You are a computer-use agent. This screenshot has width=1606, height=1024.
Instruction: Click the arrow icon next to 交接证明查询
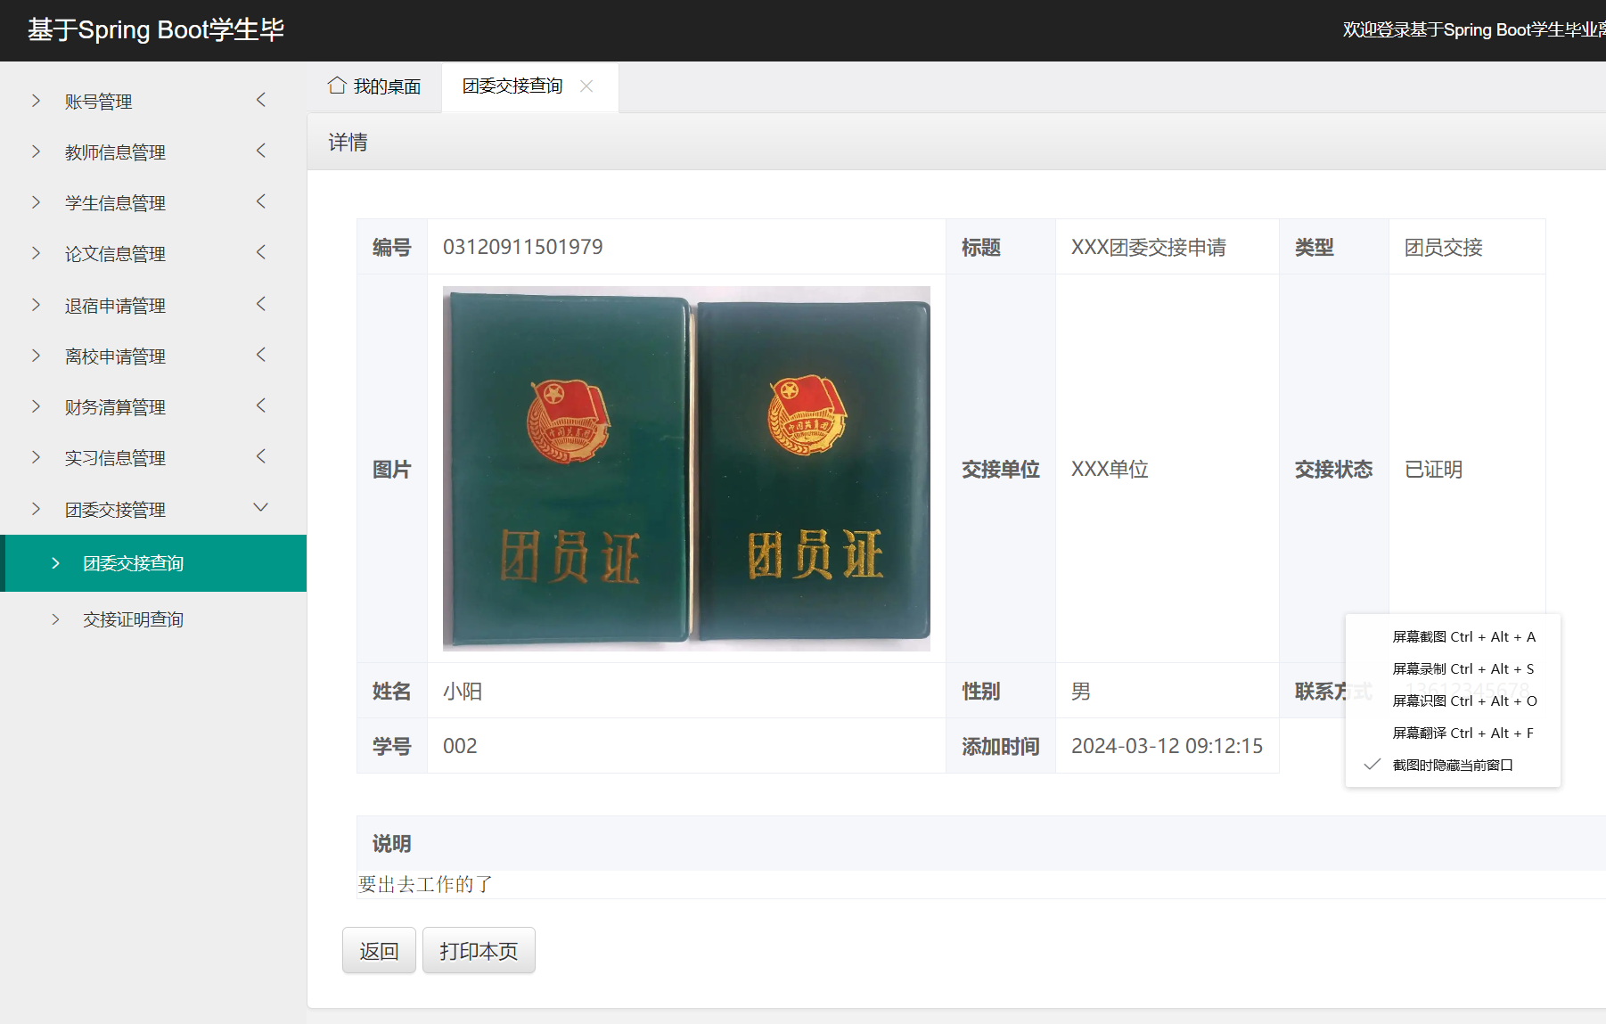54,618
